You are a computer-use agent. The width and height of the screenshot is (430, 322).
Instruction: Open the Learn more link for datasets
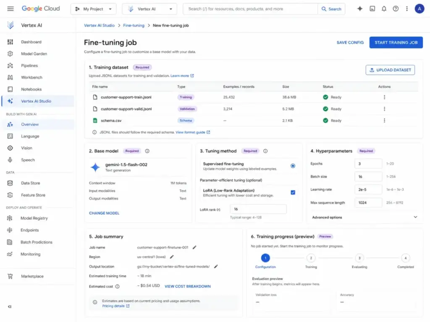click(x=182, y=75)
